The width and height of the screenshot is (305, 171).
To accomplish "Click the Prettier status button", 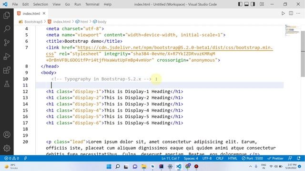I will click(275, 158).
